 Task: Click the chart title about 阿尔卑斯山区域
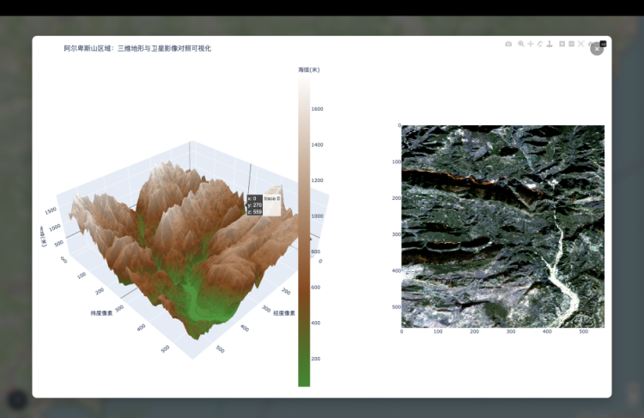[x=137, y=49]
